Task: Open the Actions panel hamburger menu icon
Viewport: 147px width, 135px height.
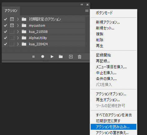Action: pos(87,11)
